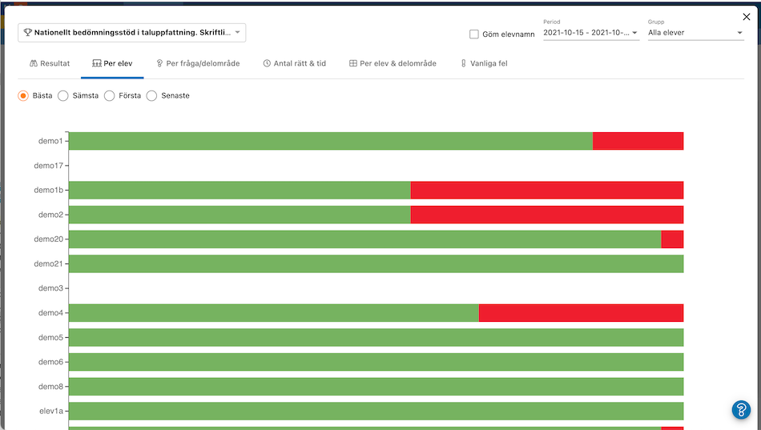Click the table icon on Per elev & delområde

[352, 63]
